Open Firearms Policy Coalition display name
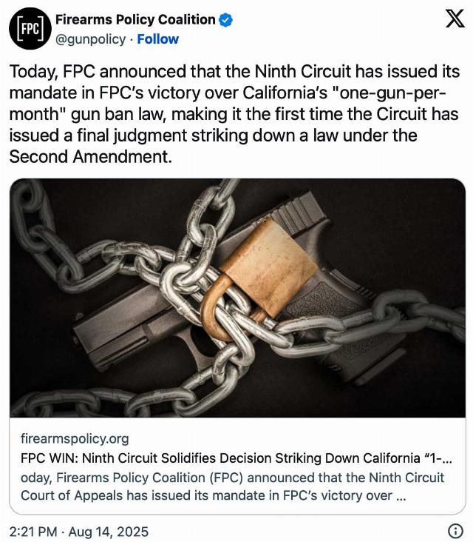The width and height of the screenshot is (473, 542). 135,20
